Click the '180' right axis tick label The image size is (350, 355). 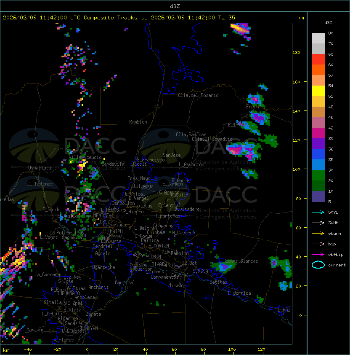coord(296,53)
